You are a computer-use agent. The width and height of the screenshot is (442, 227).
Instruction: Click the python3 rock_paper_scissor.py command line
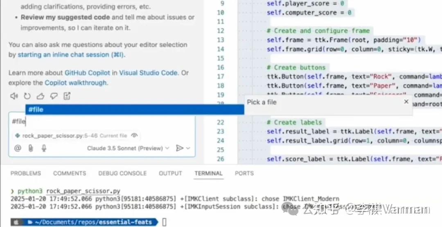pos(69,191)
